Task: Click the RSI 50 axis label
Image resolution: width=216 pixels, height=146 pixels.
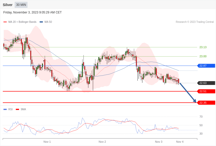Action: (x=201, y=125)
